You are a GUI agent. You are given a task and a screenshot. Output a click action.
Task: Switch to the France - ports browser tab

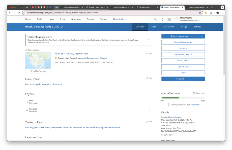tap(97, 7)
